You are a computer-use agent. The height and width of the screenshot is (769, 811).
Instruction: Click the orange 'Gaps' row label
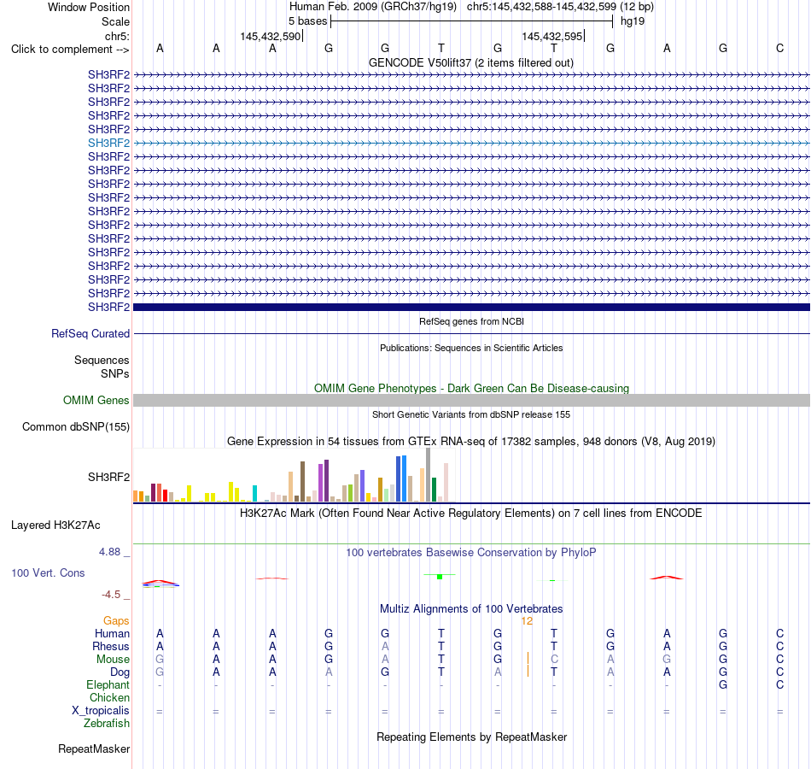click(116, 620)
